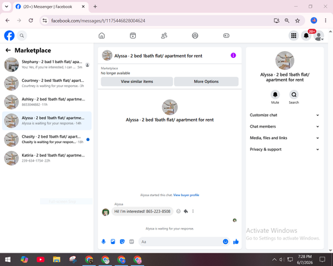The width and height of the screenshot is (333, 266).
Task: Click the large listing avatar in info panel
Action: (284, 61)
